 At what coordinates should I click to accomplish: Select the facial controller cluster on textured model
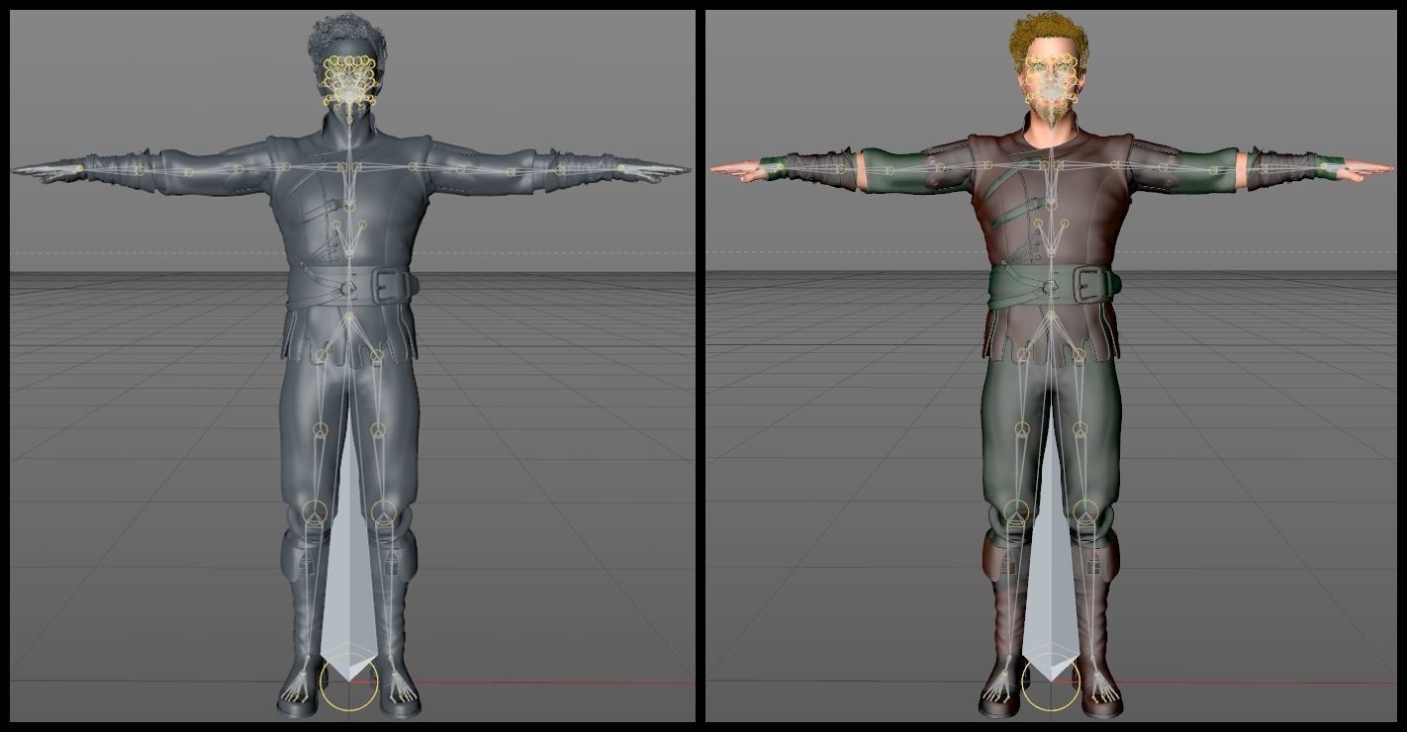click(1051, 81)
